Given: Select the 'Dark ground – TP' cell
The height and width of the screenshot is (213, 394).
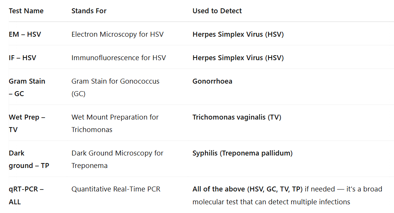Looking at the screenshot, I should pyautogui.click(x=29, y=159).
